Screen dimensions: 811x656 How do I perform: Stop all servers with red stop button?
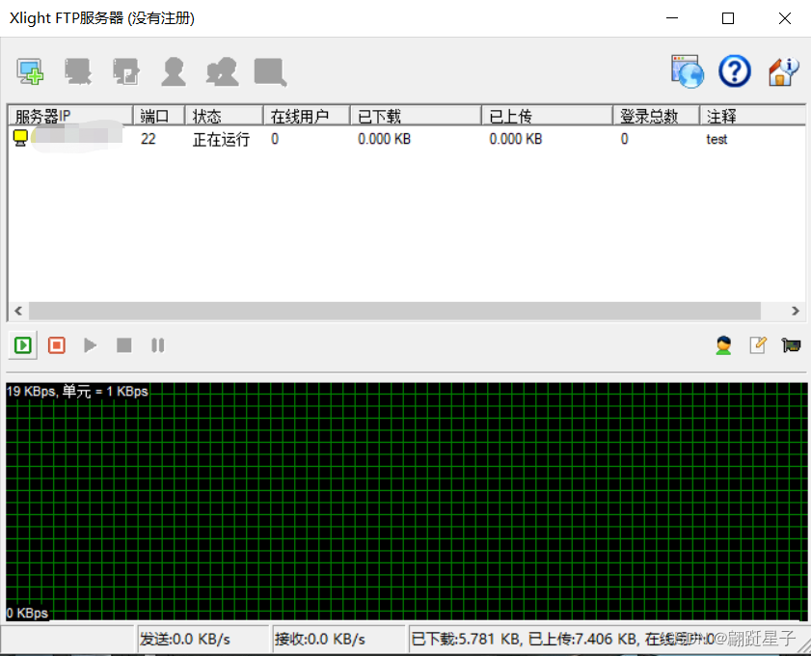pyautogui.click(x=56, y=345)
